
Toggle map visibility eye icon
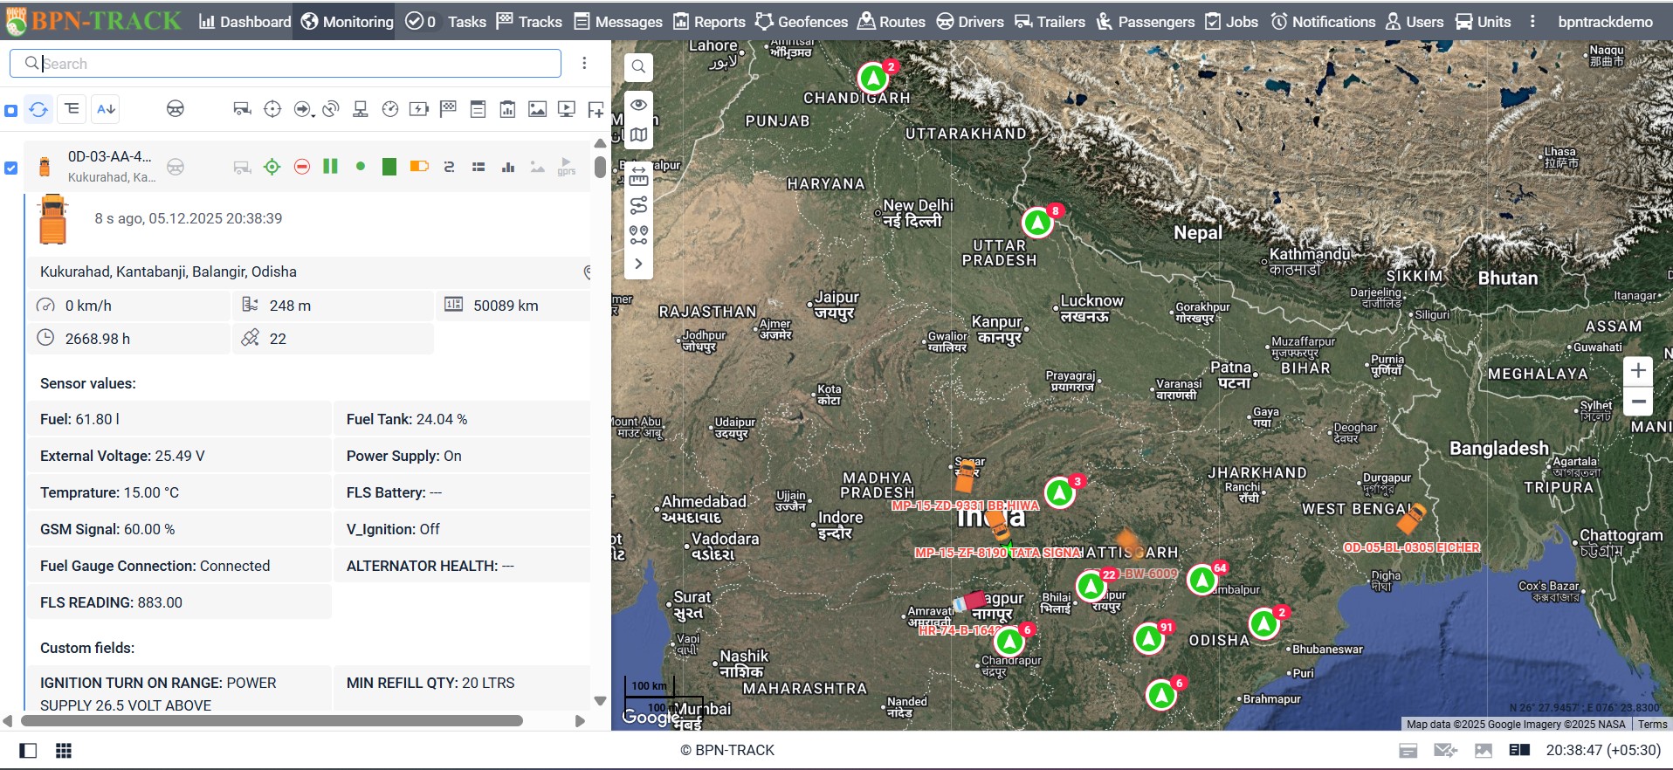coord(638,105)
